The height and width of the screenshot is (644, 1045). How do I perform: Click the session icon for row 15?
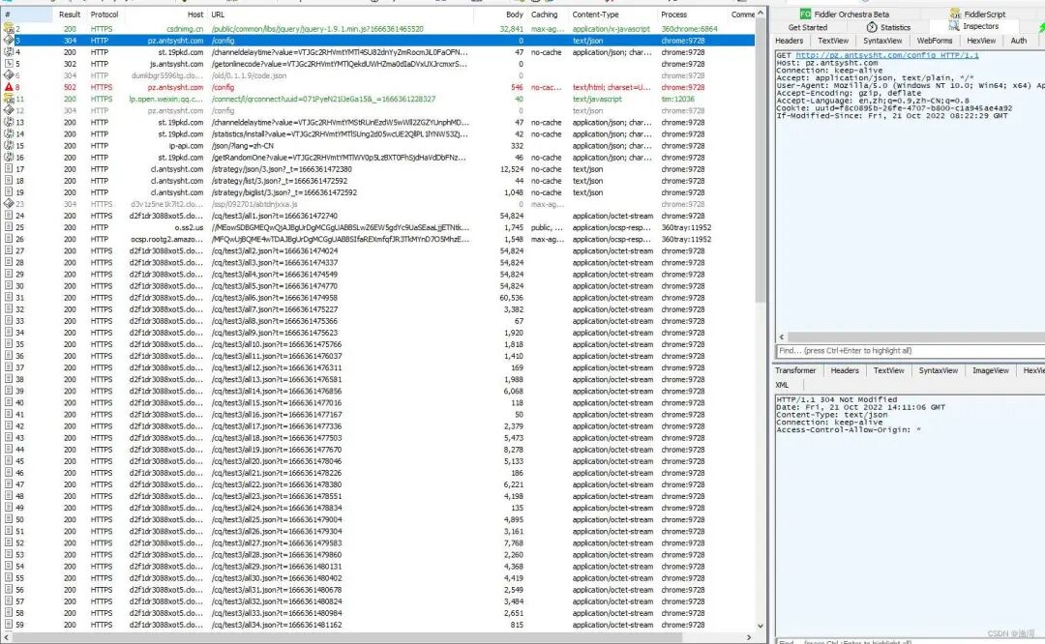point(9,146)
